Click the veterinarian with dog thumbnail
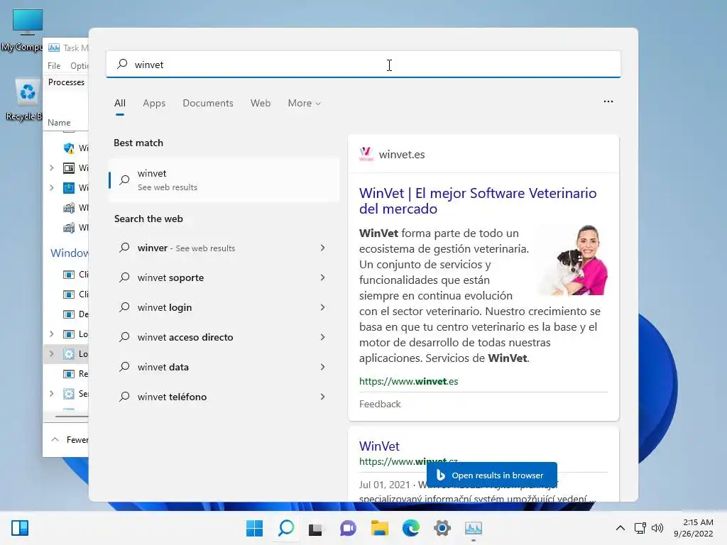 [x=573, y=260]
